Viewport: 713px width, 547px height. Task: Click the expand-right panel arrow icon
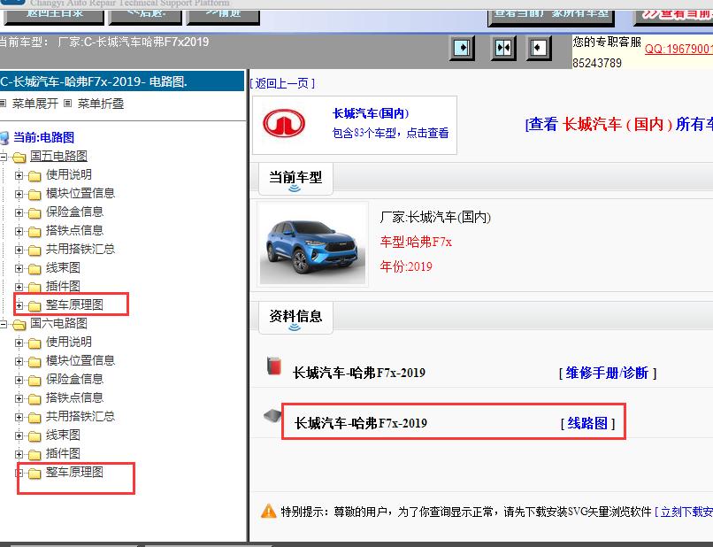[x=462, y=48]
